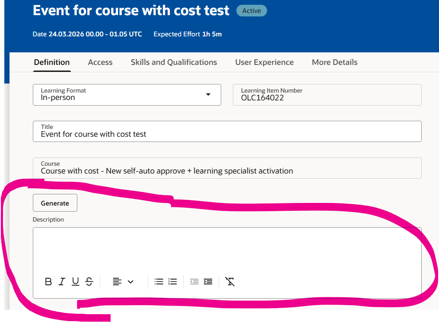
Task: Insert a numbered list
Action: coord(172,281)
